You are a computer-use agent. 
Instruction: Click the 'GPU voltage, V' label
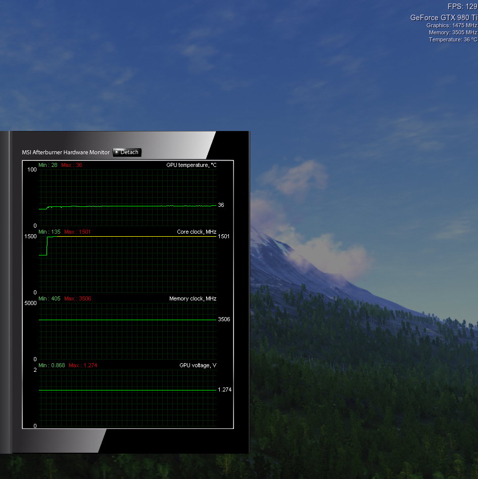click(198, 365)
